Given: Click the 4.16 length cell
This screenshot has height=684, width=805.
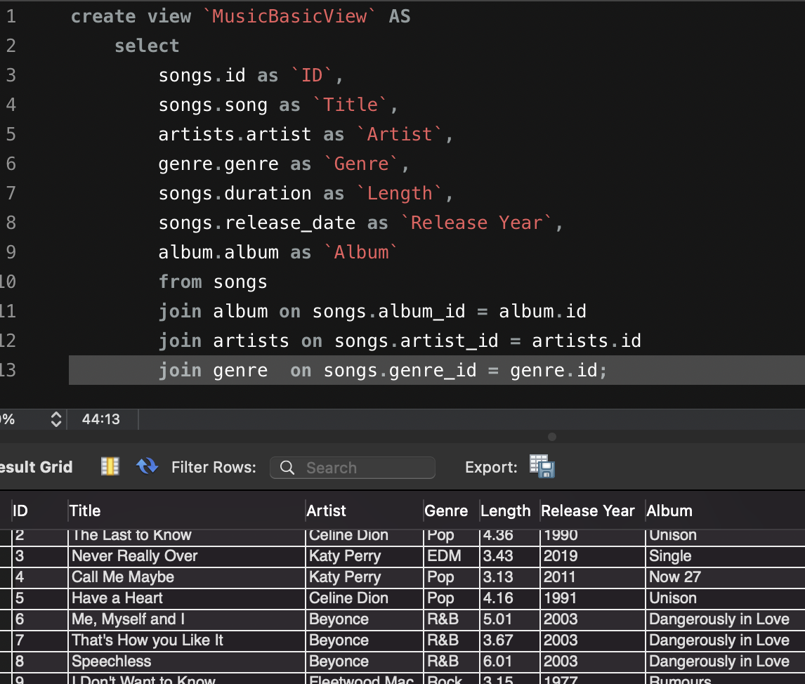Looking at the screenshot, I should [509, 598].
